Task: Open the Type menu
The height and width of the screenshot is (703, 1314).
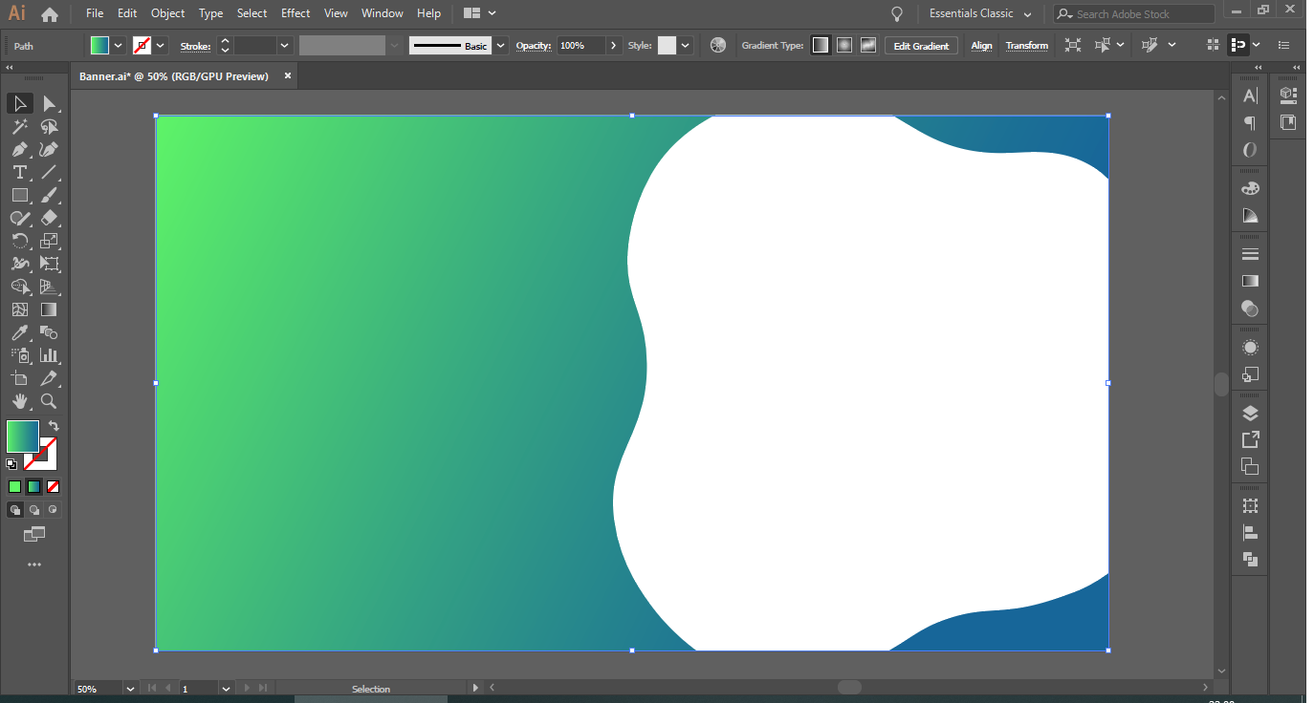Action: point(210,13)
